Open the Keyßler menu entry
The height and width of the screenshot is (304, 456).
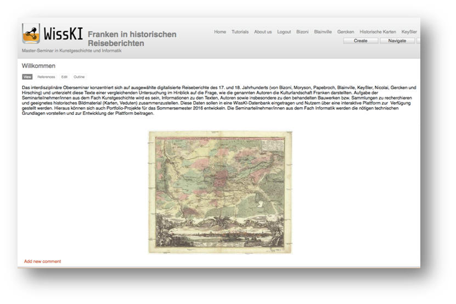(409, 32)
